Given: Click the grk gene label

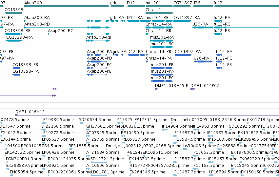Looking at the screenshot, I should point(113,3).
